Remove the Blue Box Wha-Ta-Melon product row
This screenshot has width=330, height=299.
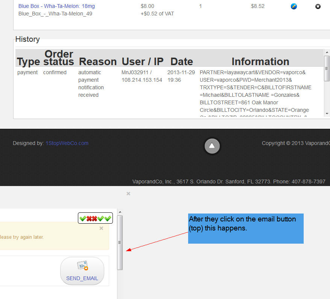coord(318,6)
